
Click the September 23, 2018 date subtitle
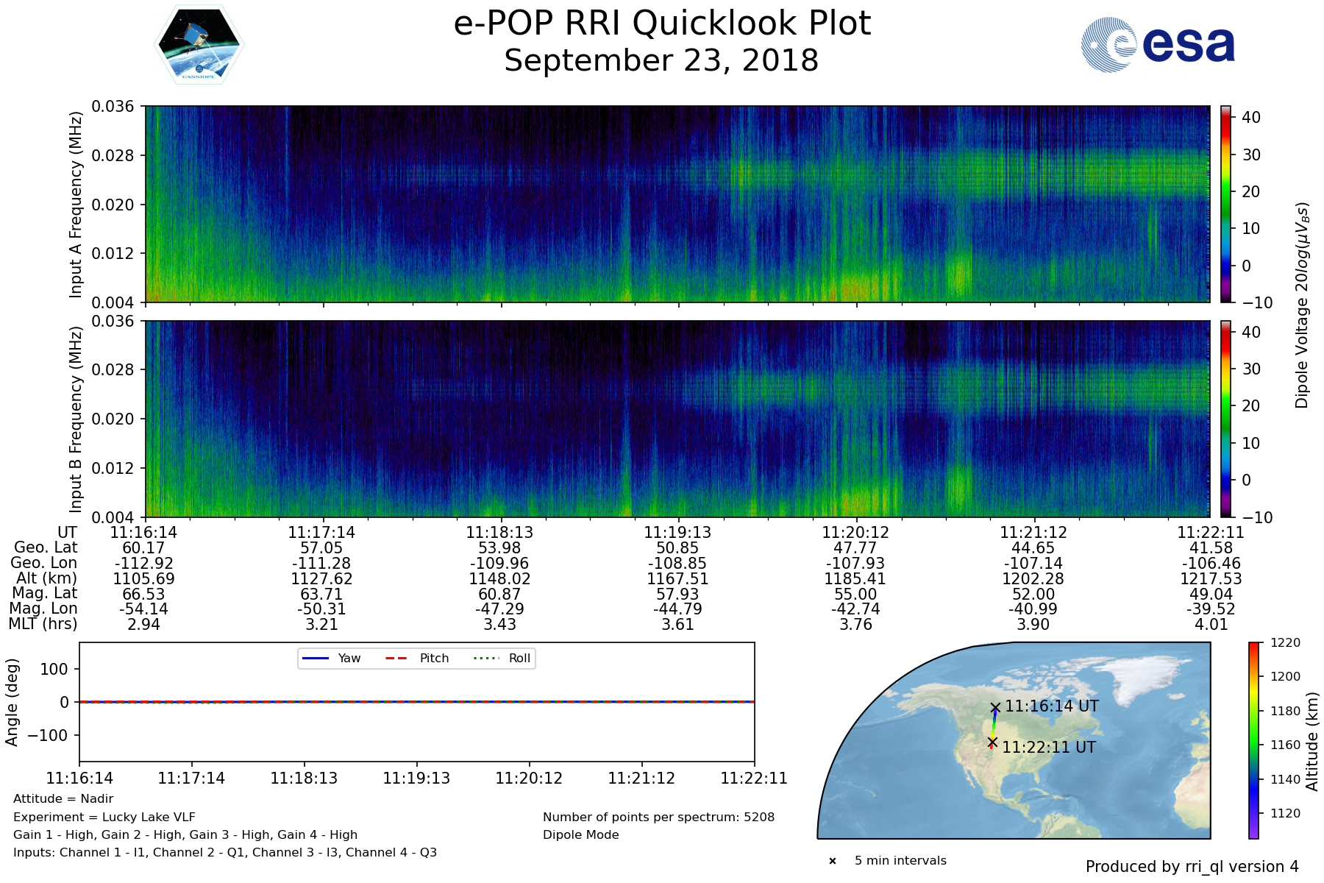pyautogui.click(x=661, y=61)
